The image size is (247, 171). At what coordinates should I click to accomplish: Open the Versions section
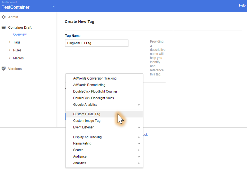pos(15,69)
